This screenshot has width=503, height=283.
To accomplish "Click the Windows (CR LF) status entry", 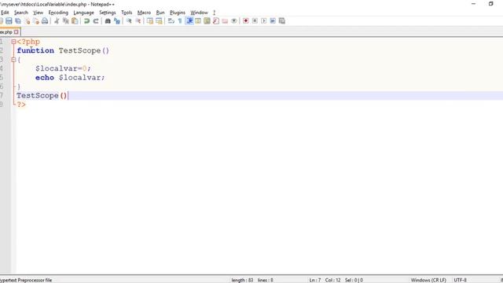I will [428, 280].
